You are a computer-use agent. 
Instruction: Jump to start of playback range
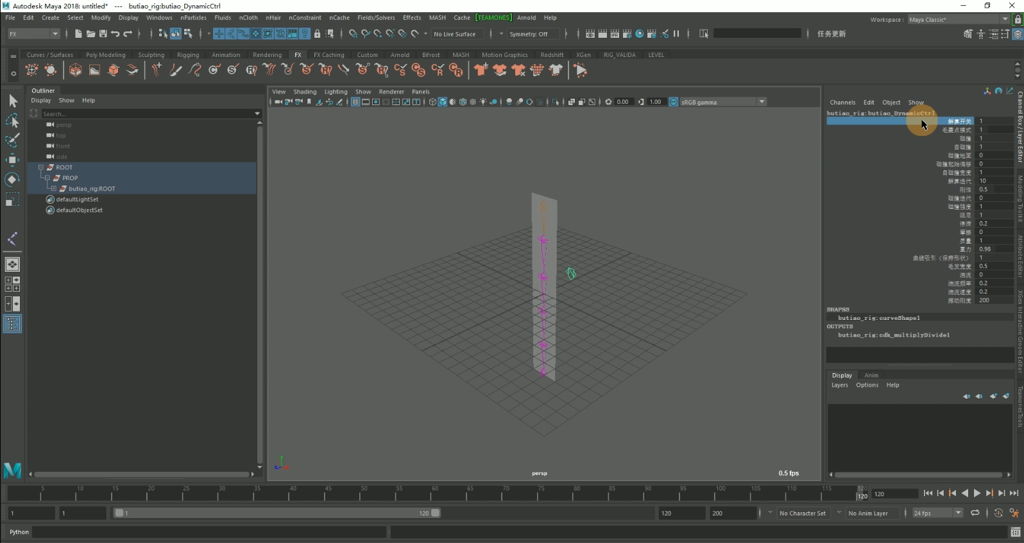click(928, 493)
